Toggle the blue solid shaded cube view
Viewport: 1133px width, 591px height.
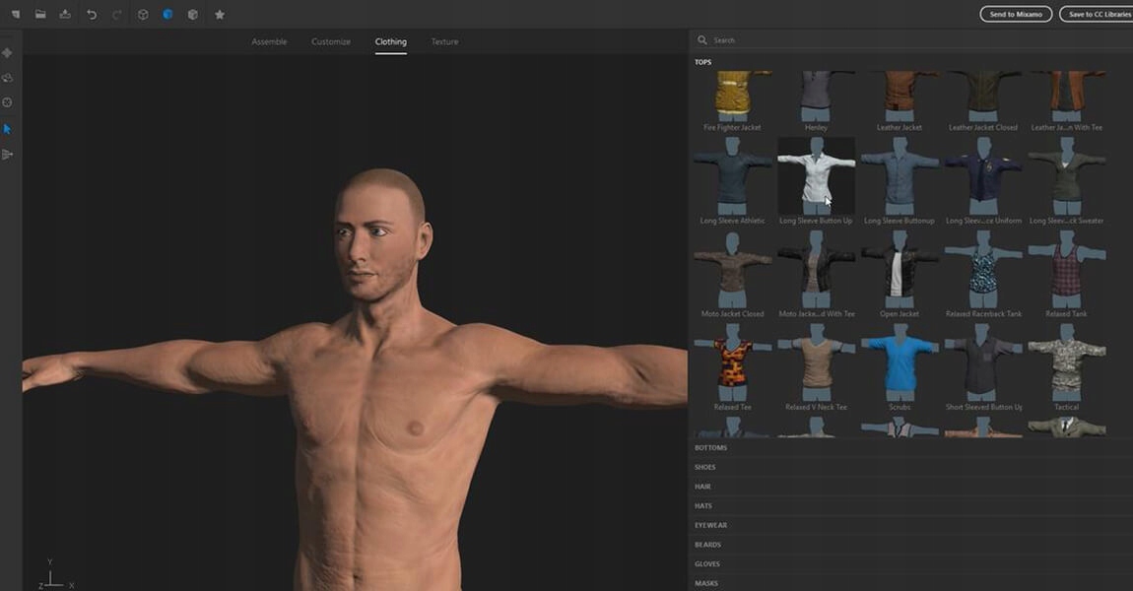[x=167, y=15]
